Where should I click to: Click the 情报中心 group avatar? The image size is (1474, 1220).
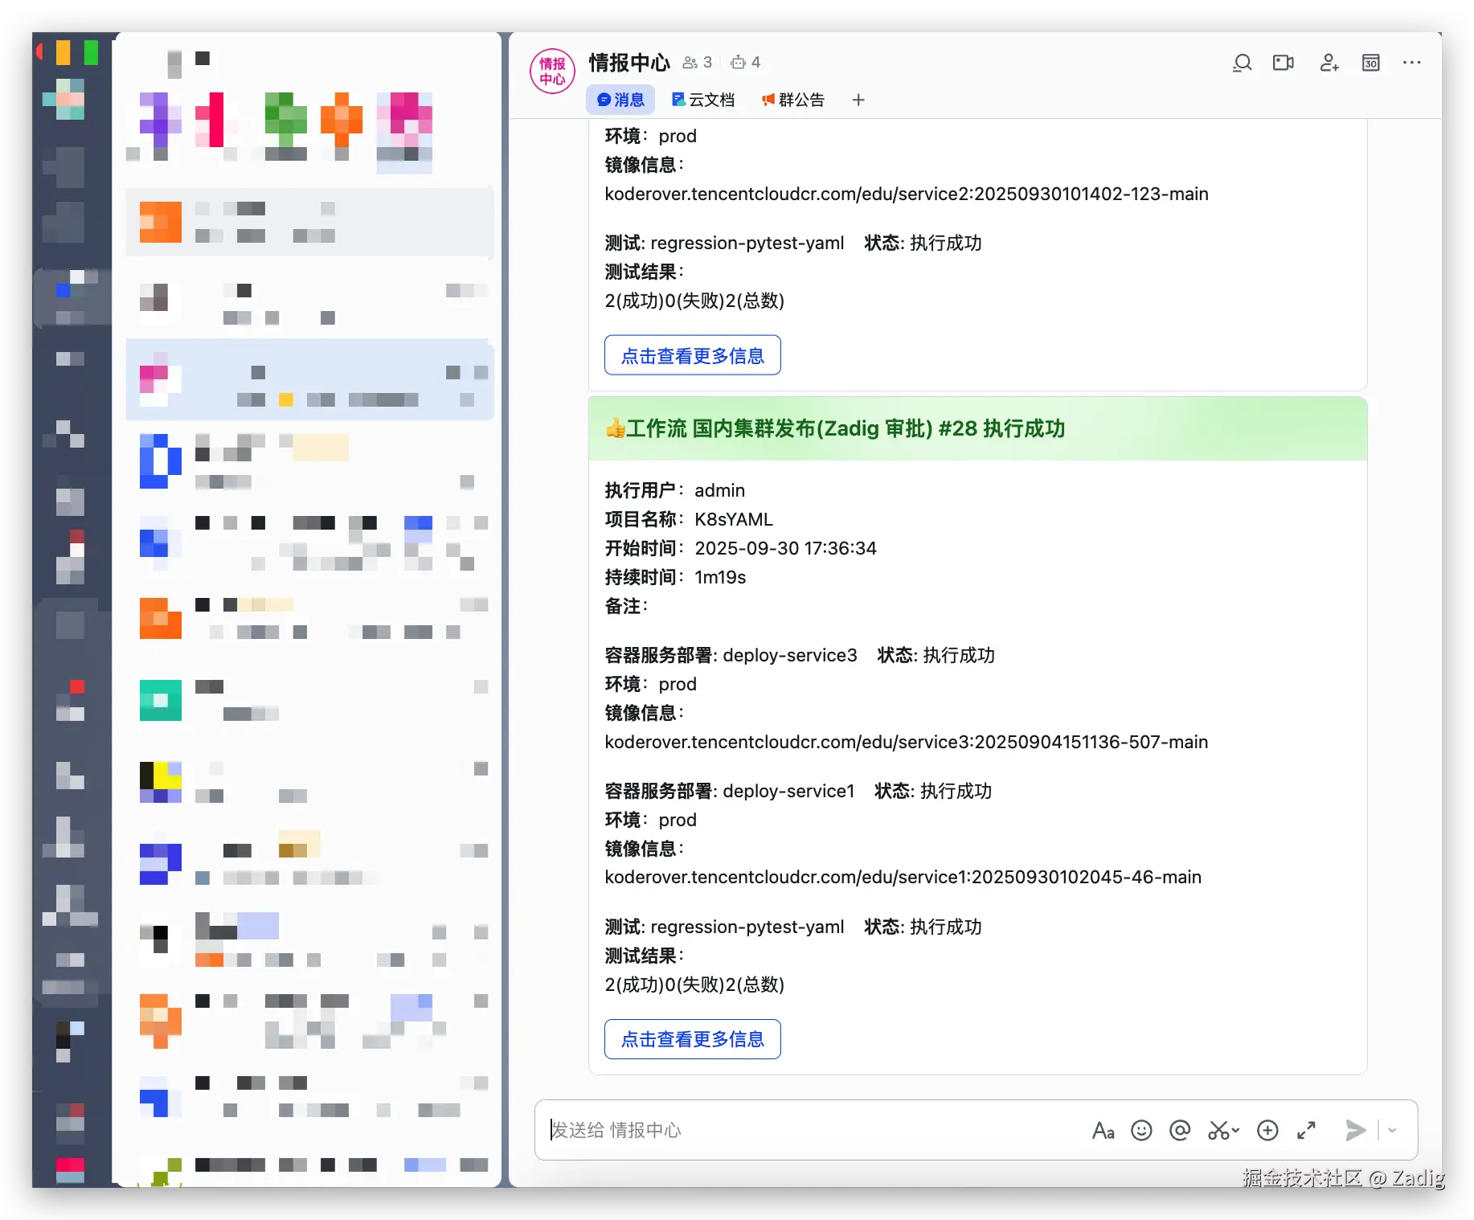553,72
